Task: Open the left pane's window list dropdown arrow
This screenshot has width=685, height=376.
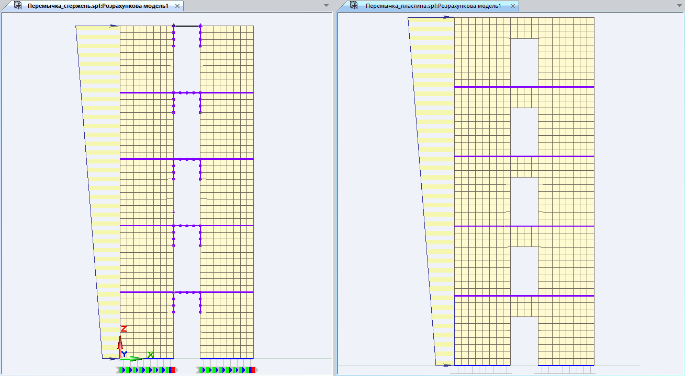Action: (327, 5)
